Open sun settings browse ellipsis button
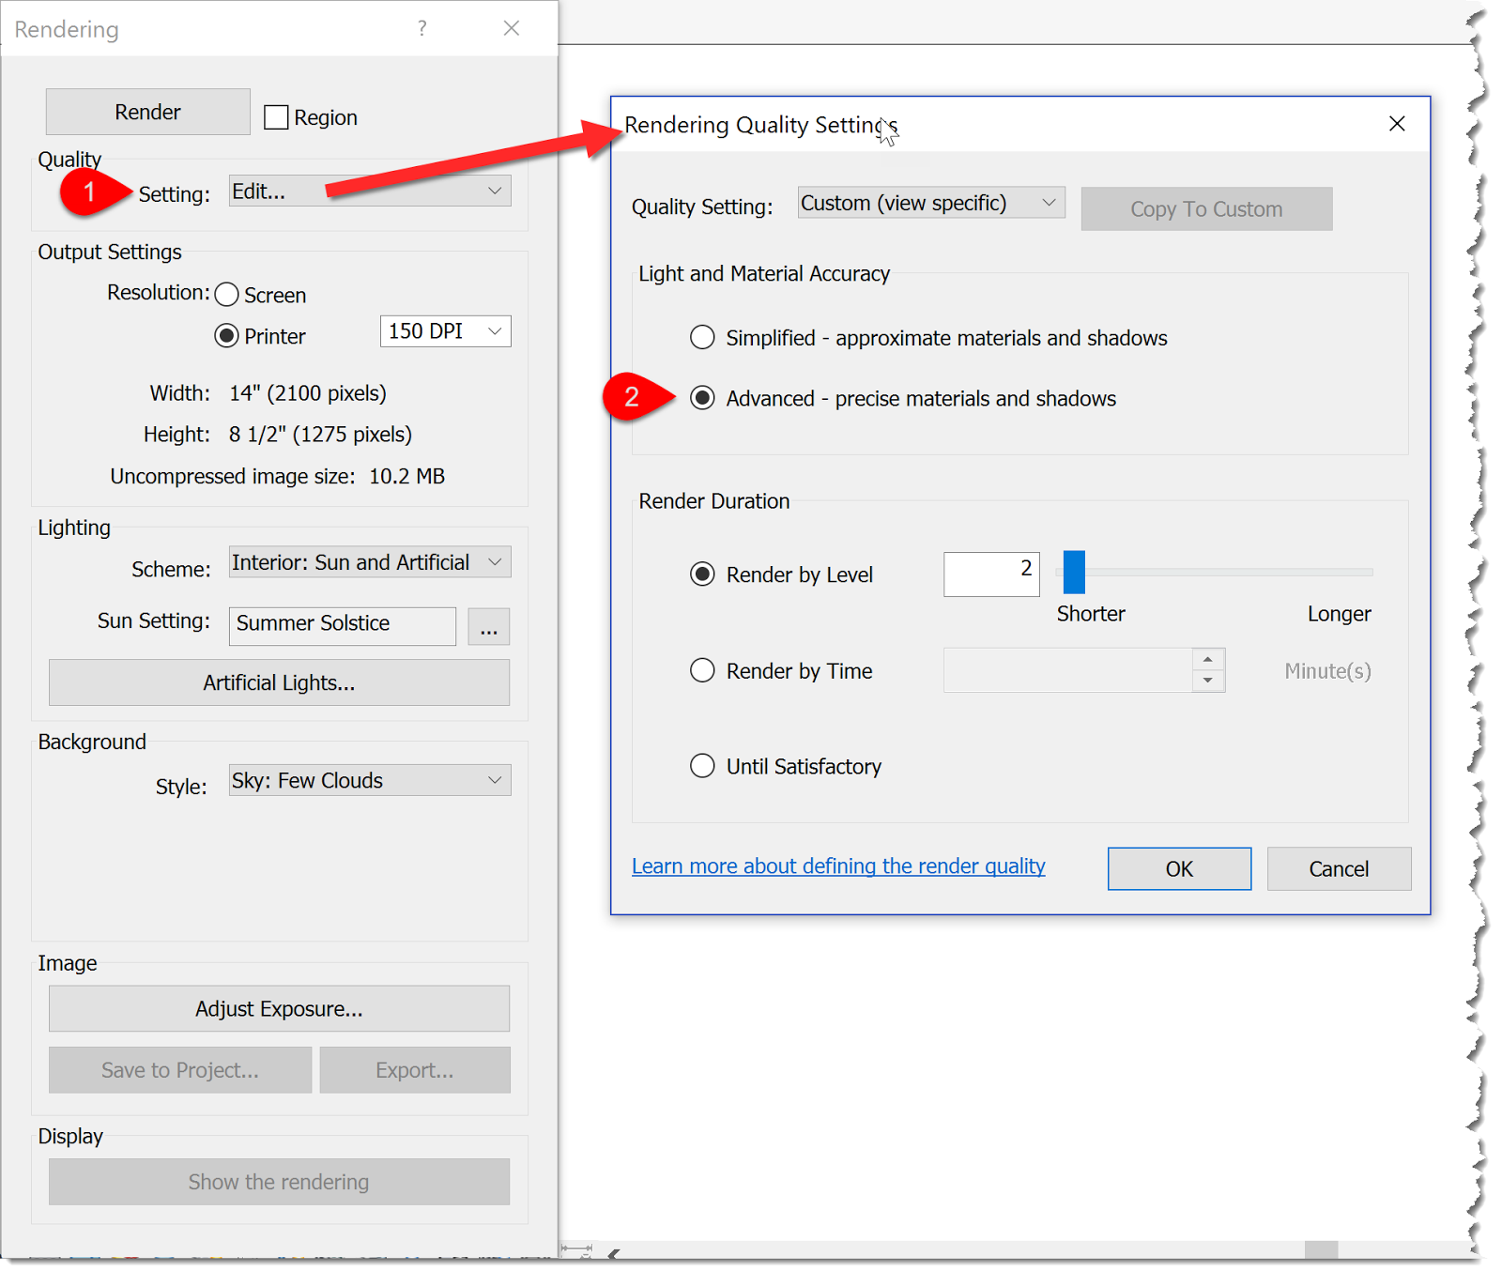 489,626
